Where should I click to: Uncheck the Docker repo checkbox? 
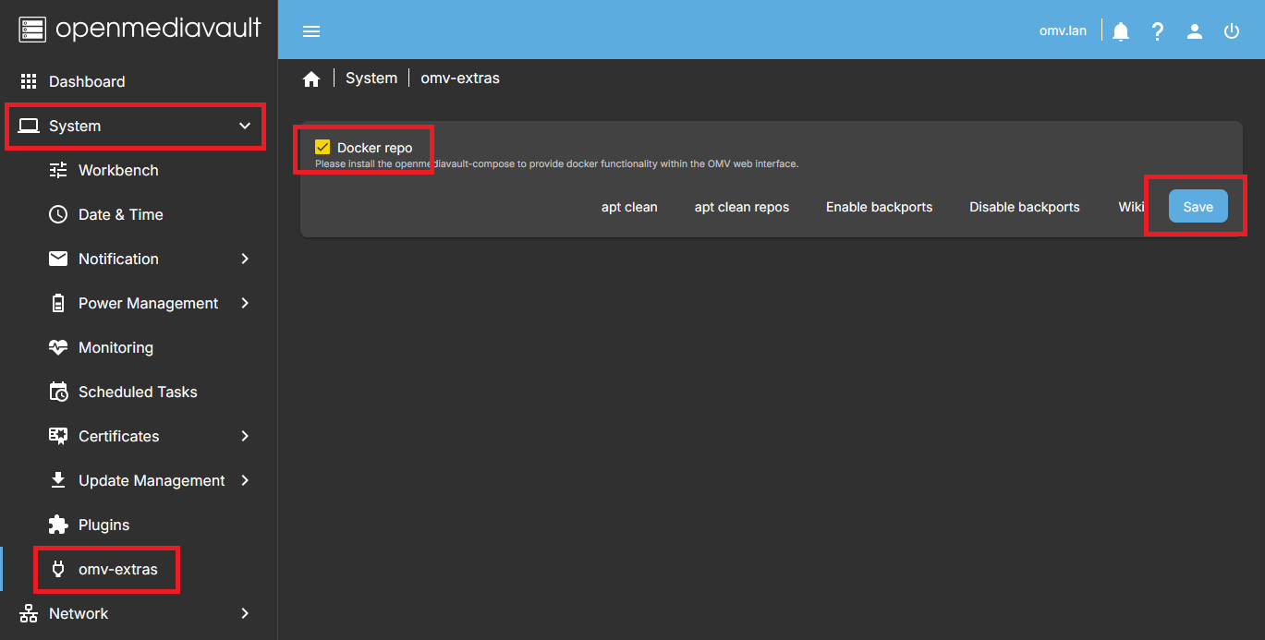[322, 148]
